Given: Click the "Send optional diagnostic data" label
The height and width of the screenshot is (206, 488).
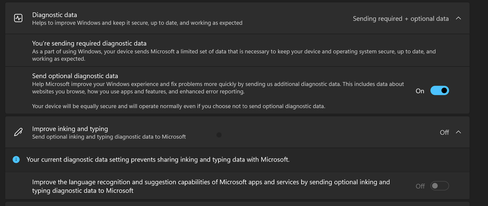Looking at the screenshot, I should point(75,76).
